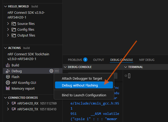Screen dimensions: 168x122
Task: Expand the nRF54H20_RX device
Action: pos(8,103)
